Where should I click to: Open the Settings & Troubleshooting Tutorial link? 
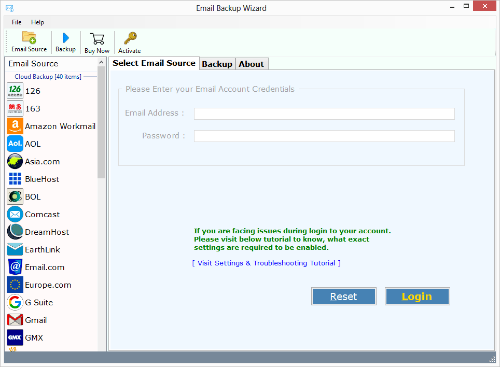coord(266,263)
